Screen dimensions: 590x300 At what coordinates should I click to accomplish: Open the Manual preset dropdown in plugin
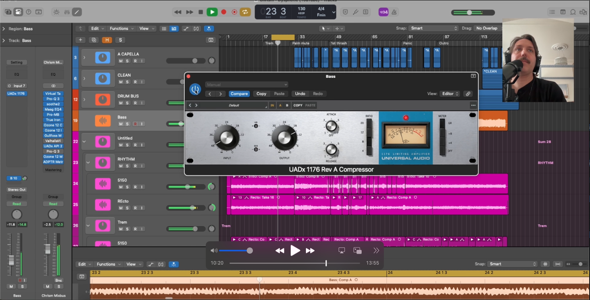[x=247, y=84]
